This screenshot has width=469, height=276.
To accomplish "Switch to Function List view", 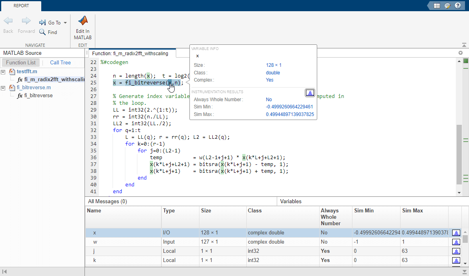I will [x=21, y=62].
